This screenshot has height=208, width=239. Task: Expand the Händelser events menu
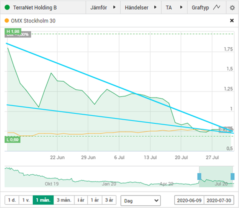141,7
